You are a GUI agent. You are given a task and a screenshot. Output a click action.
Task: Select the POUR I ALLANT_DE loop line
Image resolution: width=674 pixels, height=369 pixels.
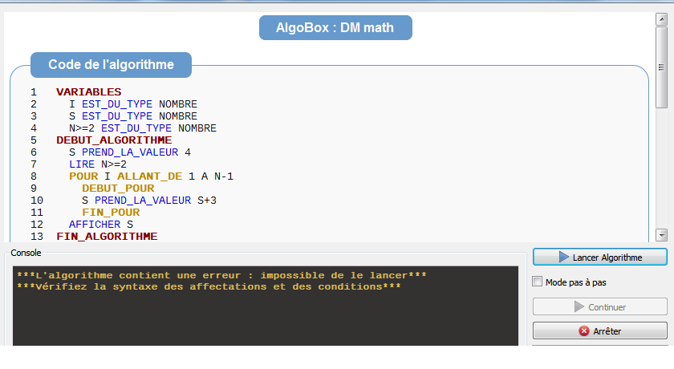tap(151, 176)
